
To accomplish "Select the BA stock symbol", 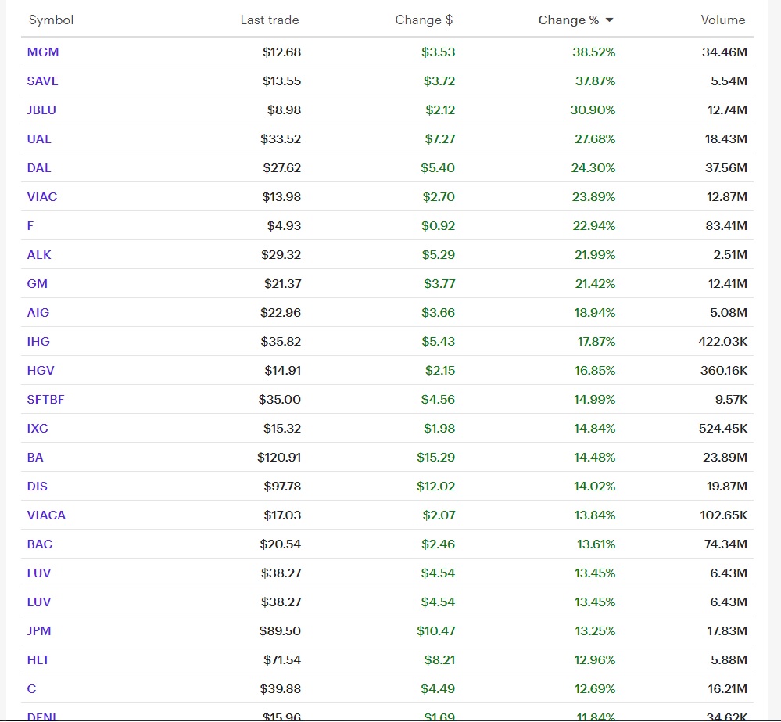I will [35, 457].
